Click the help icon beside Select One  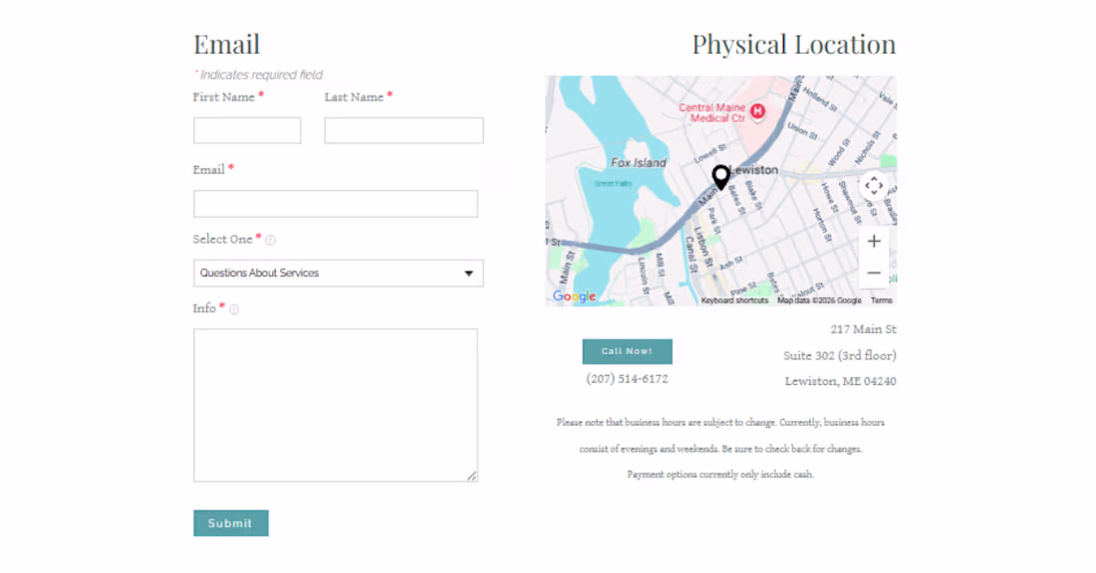(x=269, y=239)
